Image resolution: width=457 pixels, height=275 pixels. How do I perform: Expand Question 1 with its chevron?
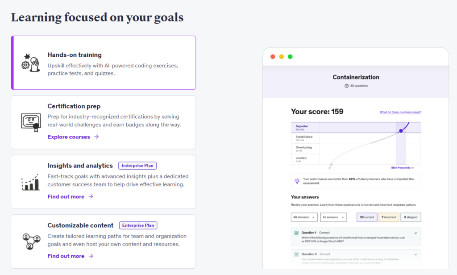(x=415, y=233)
